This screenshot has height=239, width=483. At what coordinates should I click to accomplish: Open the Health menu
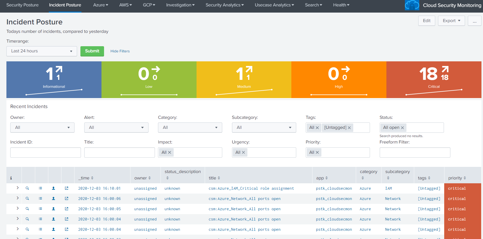(x=341, y=5)
